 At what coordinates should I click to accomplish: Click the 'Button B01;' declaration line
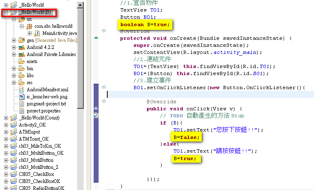point(138,17)
